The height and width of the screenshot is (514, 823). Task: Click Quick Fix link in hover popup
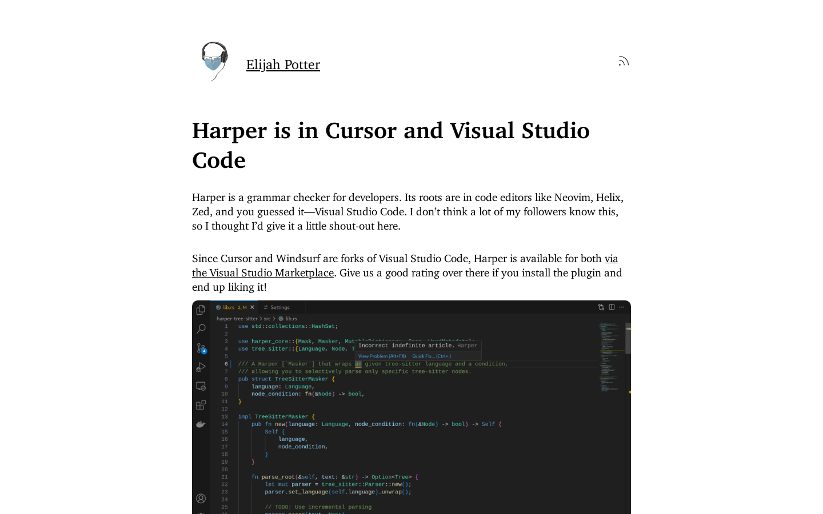click(x=432, y=356)
